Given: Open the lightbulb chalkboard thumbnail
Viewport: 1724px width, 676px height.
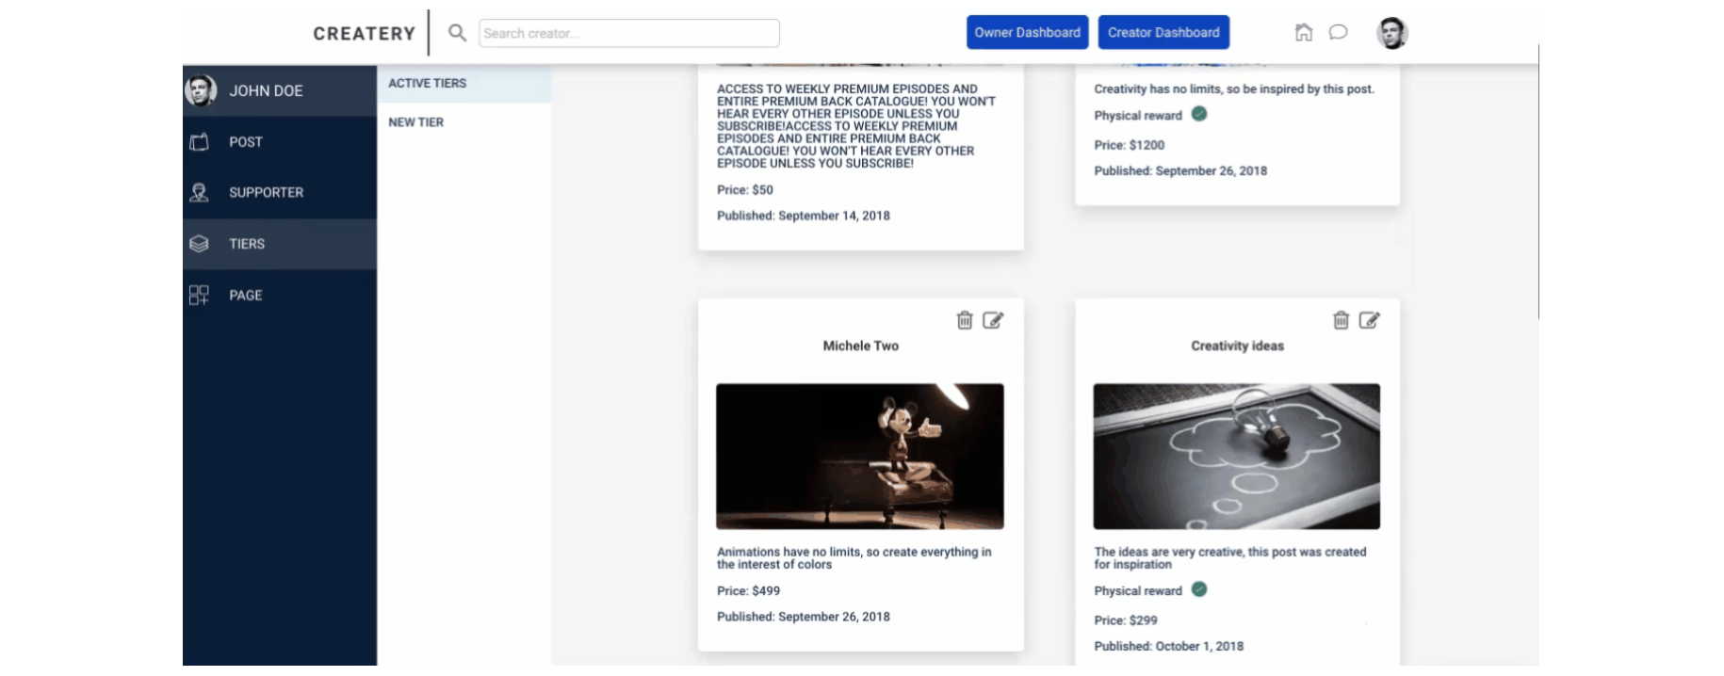Looking at the screenshot, I should pyautogui.click(x=1237, y=456).
